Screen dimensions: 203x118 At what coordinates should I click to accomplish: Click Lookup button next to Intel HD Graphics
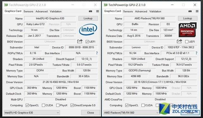tap(88, 18)
